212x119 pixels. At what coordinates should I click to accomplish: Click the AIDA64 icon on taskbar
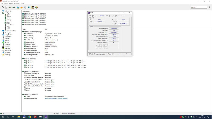(x=35, y=117)
